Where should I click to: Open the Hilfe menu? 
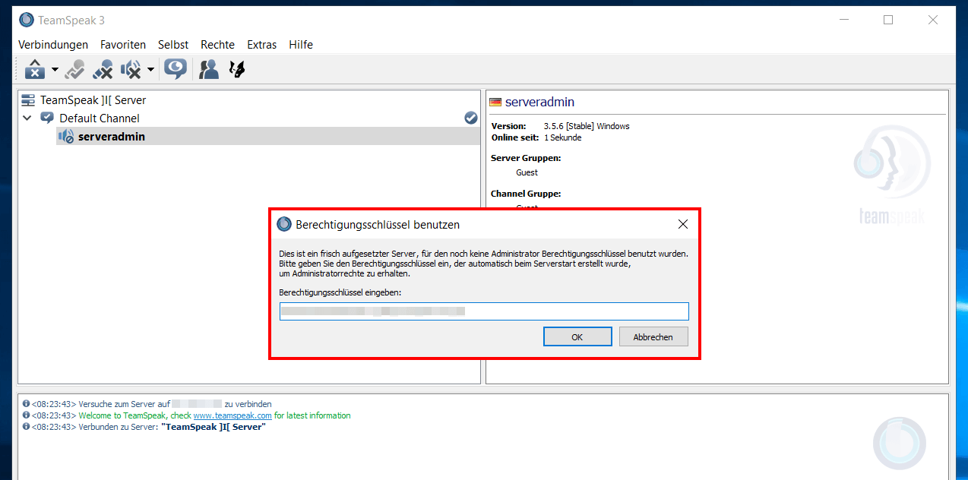(301, 45)
